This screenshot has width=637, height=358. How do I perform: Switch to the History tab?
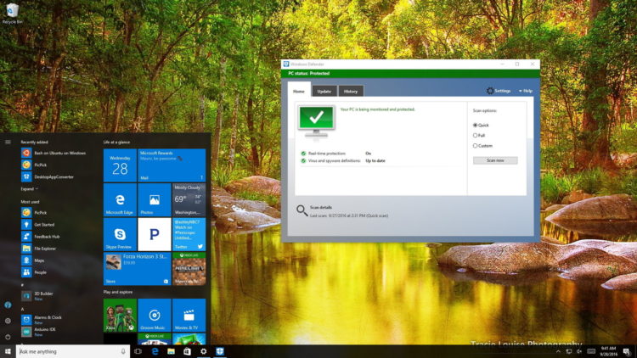click(x=351, y=91)
